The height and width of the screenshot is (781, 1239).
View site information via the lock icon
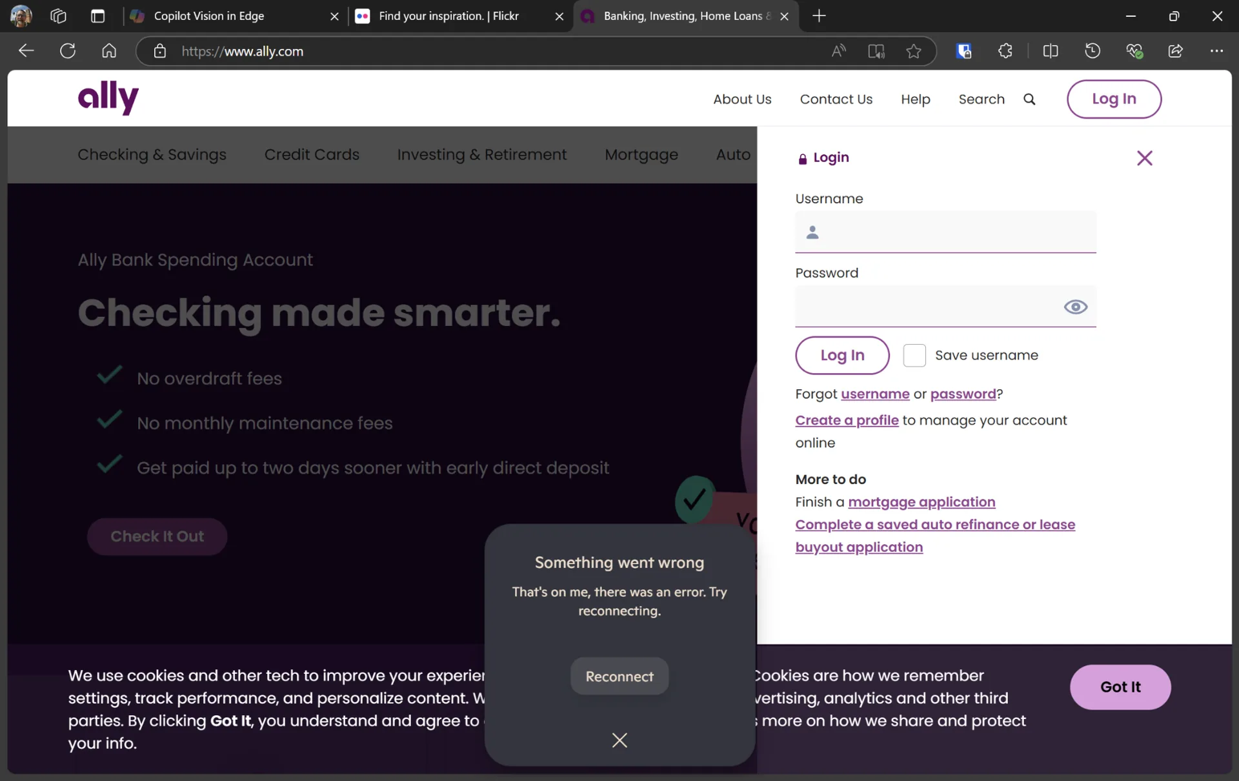tap(160, 51)
